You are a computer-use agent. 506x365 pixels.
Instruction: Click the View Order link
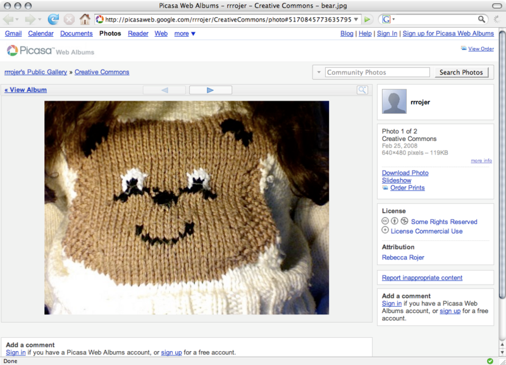[x=481, y=49]
